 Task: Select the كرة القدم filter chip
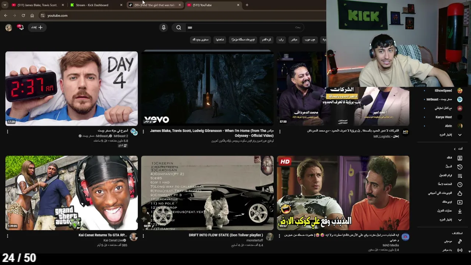(x=266, y=39)
